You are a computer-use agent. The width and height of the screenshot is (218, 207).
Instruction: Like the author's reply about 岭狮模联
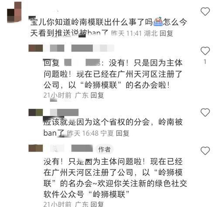click(205, 151)
